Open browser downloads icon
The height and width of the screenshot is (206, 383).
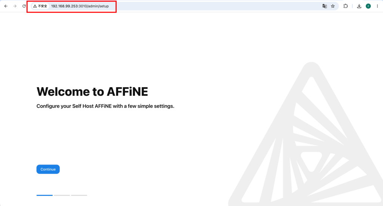click(359, 6)
